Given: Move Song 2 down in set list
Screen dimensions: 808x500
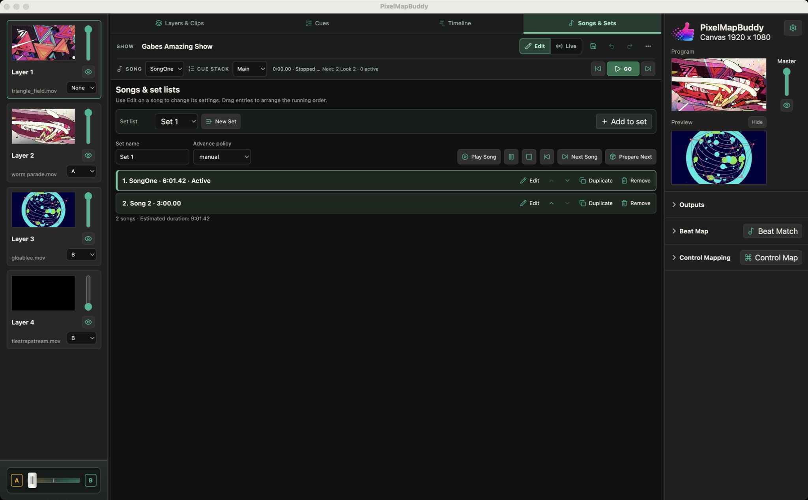Looking at the screenshot, I should coord(567,203).
